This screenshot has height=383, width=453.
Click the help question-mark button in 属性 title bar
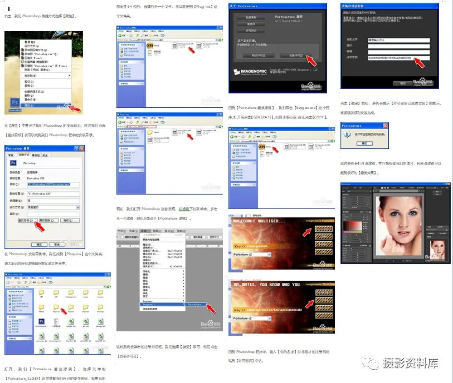76,148
